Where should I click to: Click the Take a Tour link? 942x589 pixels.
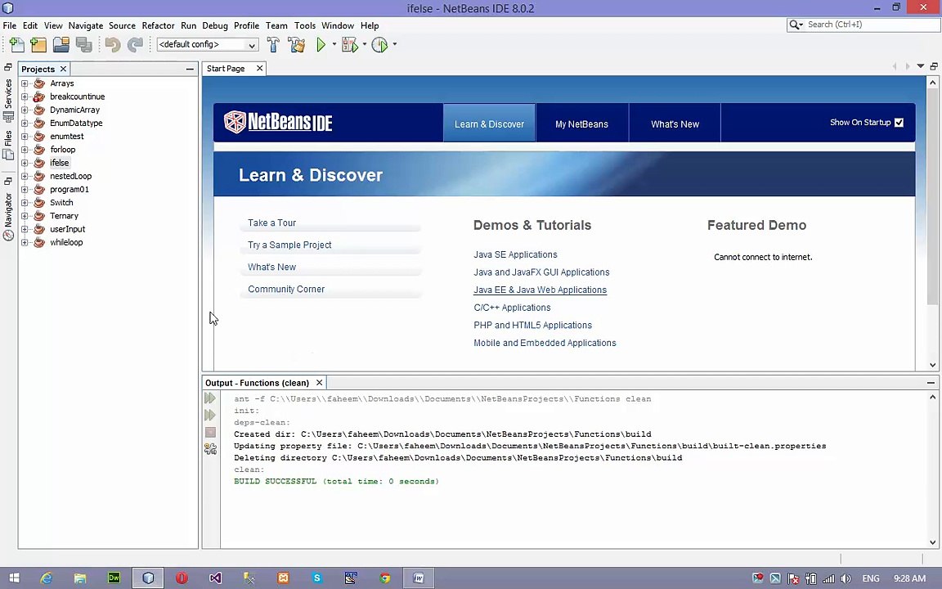click(271, 223)
